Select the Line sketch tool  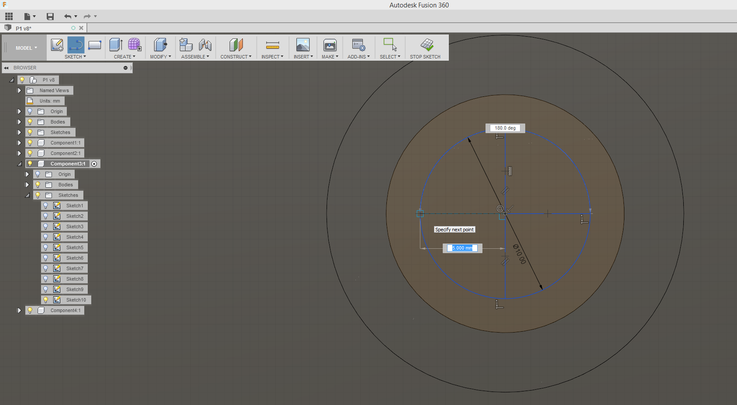coord(76,45)
